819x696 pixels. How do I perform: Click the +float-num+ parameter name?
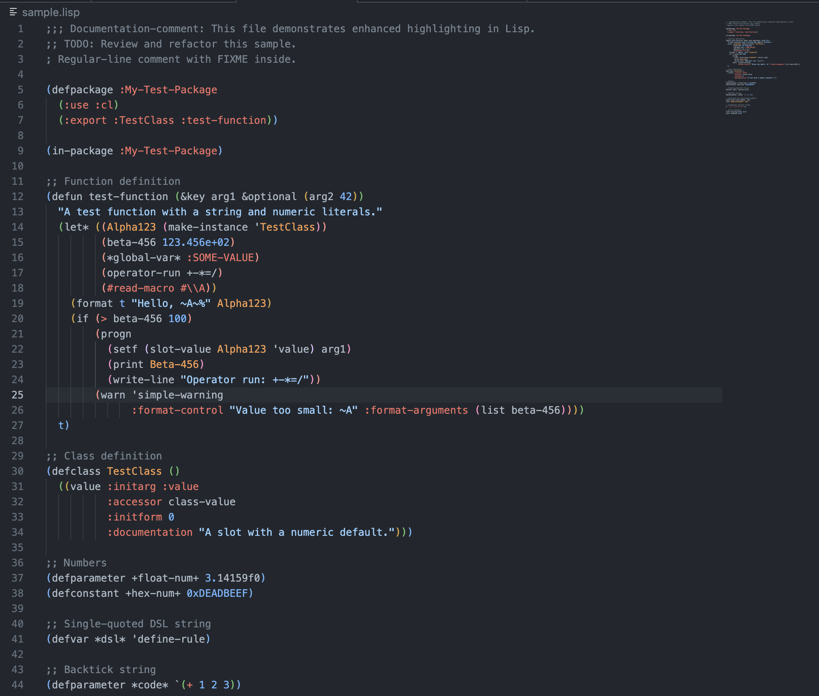[x=165, y=578]
